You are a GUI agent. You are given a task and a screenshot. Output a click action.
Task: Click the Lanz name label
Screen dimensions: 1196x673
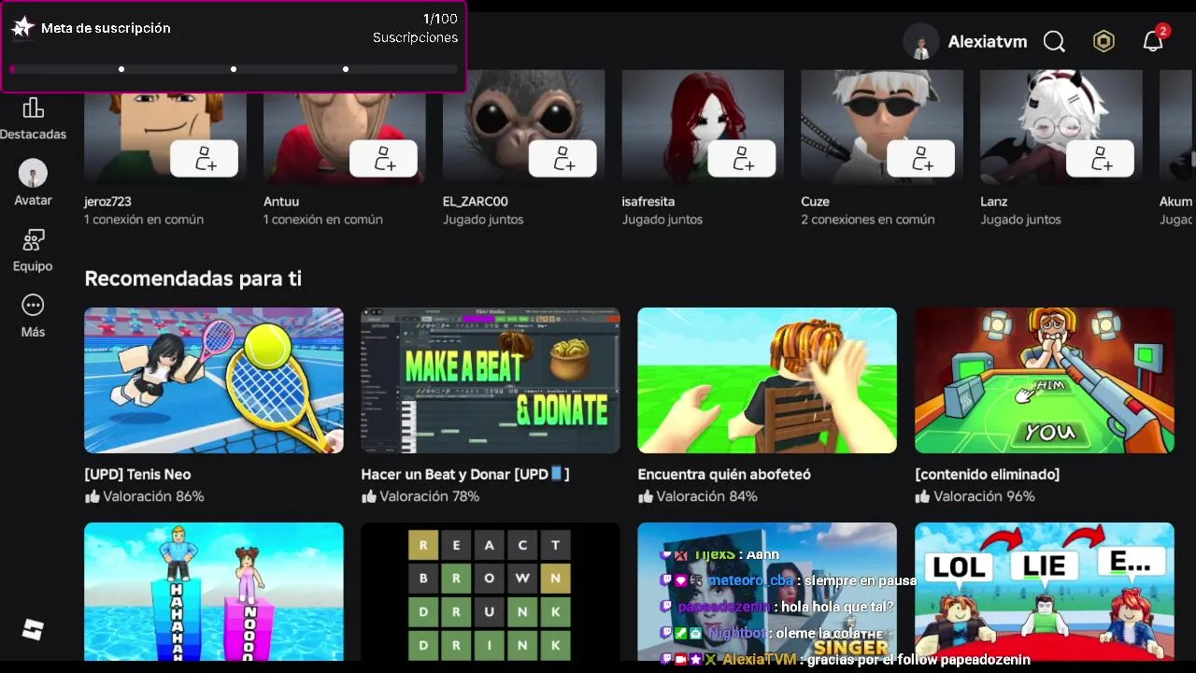click(x=994, y=201)
